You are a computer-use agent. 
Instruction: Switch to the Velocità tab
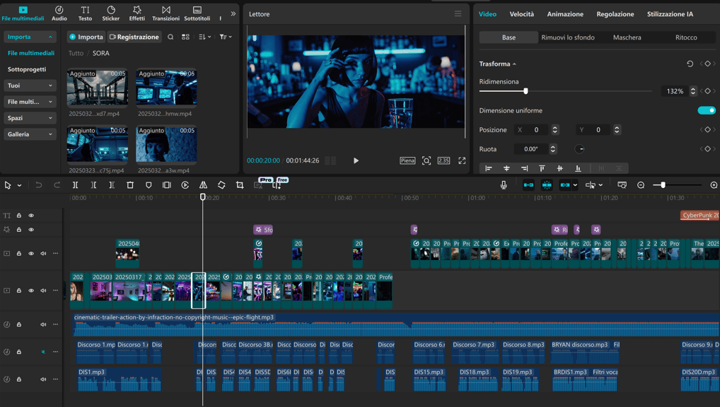(x=521, y=14)
